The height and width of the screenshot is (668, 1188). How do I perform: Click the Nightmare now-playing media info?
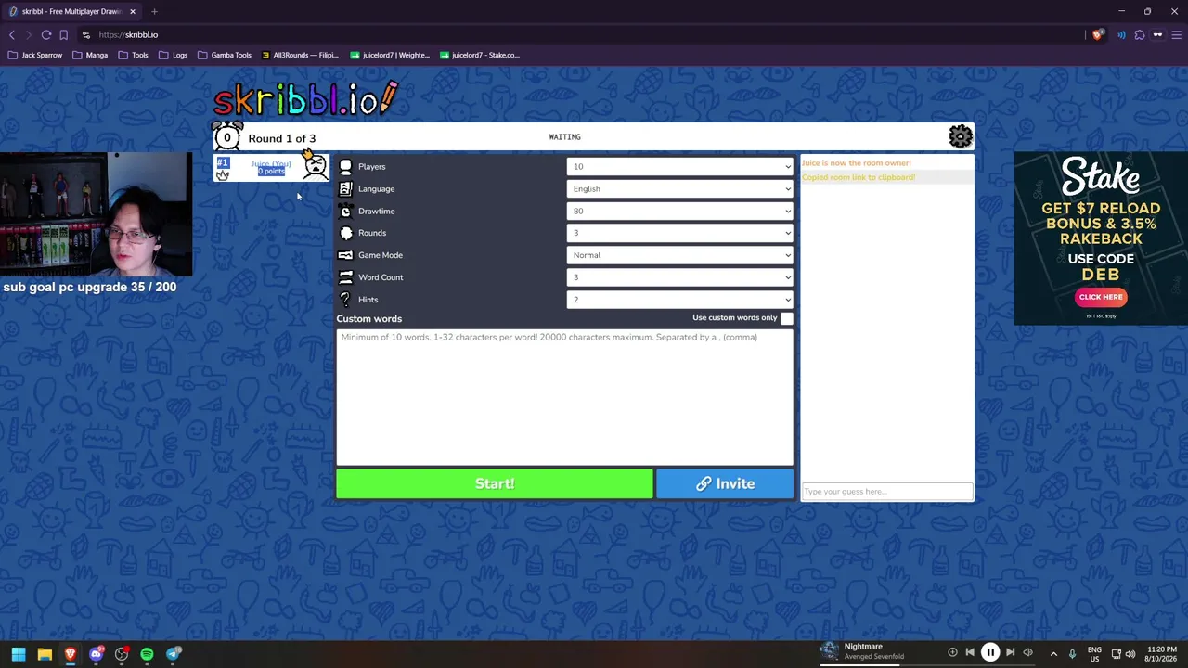(x=862, y=652)
